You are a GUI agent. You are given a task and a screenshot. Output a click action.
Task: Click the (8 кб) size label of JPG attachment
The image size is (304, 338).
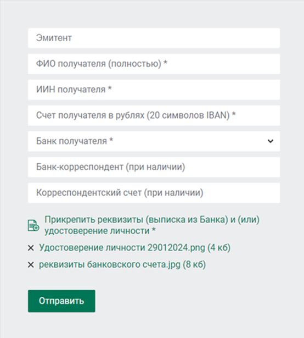(194, 264)
